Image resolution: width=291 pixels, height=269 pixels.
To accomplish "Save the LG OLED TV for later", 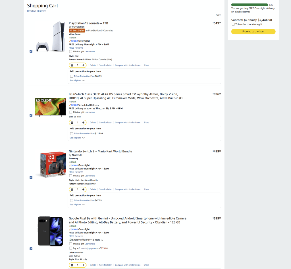I will point(105,123).
